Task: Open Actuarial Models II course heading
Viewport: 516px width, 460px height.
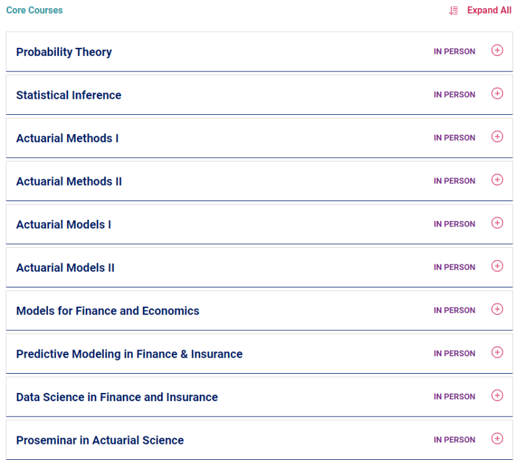Action: [65, 268]
